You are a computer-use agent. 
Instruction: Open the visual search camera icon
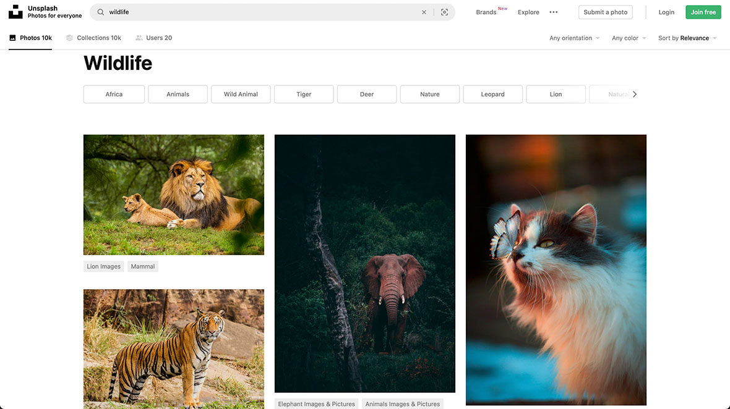click(445, 12)
